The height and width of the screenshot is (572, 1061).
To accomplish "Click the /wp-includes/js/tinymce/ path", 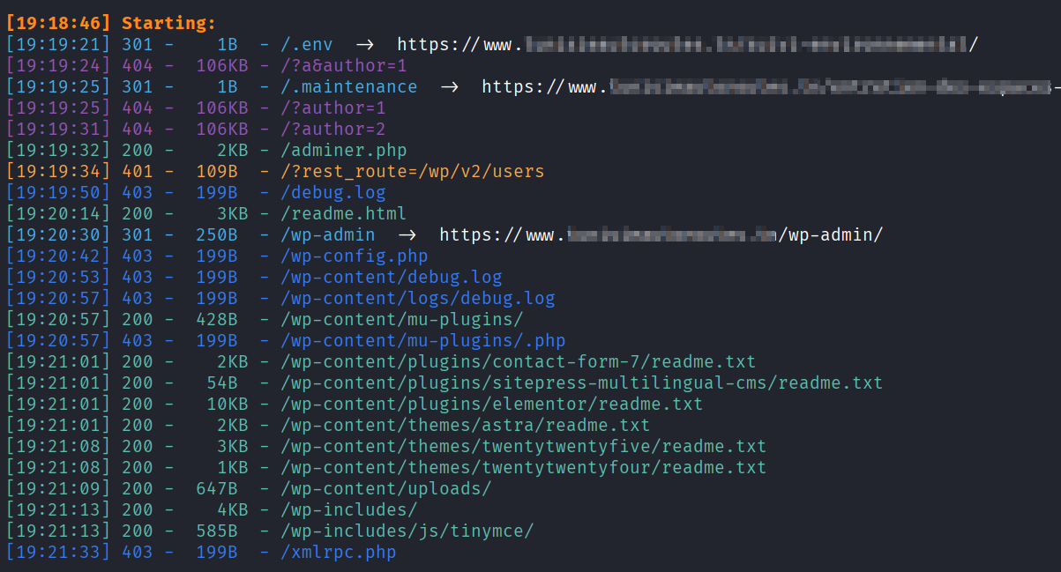I will (x=407, y=531).
